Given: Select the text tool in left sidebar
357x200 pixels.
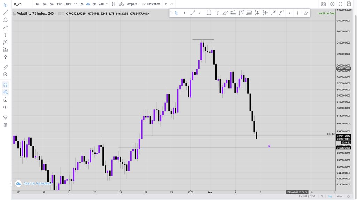Looking at the screenshot, I should 5,35.
